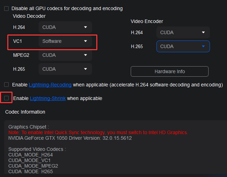227x177 pixels.
Task: Tick the Enable Lightning-Shrink checkbox
Action: [6, 98]
